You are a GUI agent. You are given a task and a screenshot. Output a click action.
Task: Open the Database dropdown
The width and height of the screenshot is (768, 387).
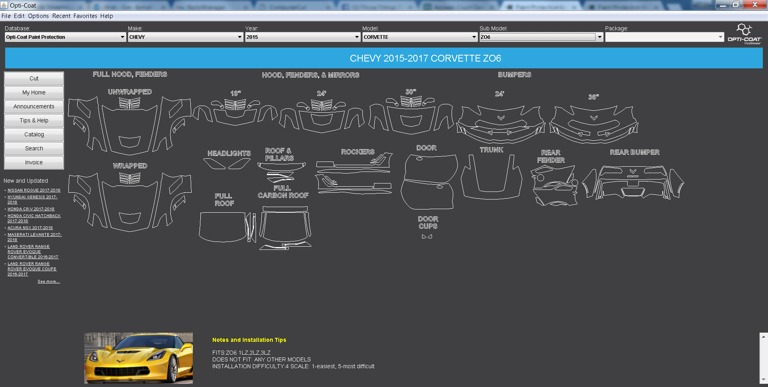tap(66, 37)
